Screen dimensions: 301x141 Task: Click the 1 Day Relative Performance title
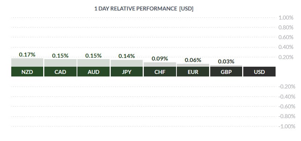(x=144, y=9)
